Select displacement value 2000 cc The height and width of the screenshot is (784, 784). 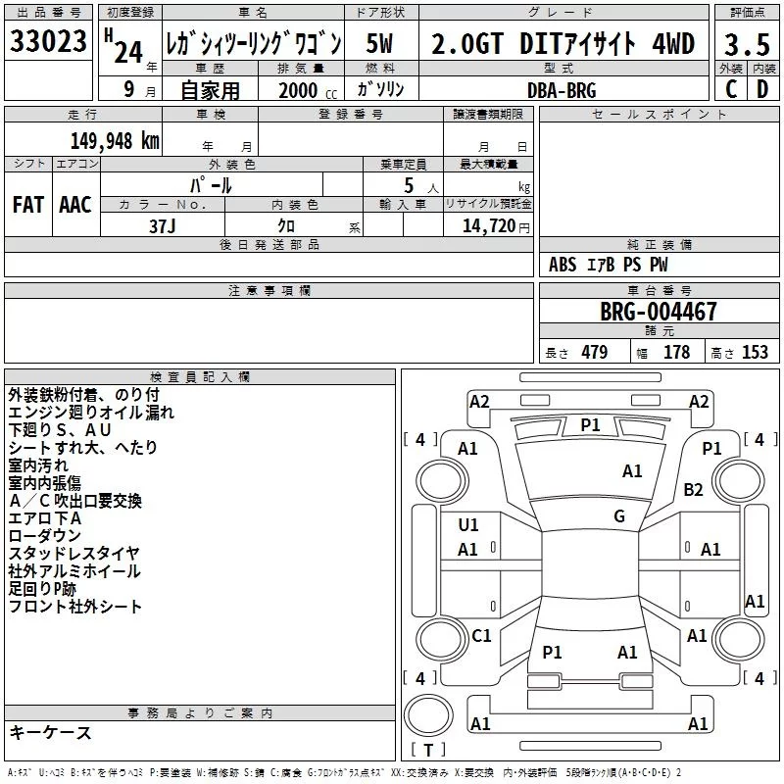pyautogui.click(x=308, y=90)
